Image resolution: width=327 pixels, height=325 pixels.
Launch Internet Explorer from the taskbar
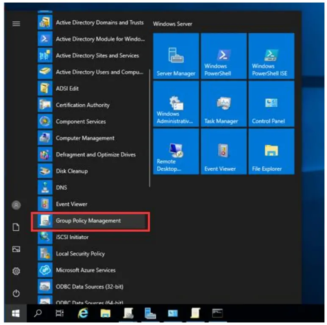tap(83, 313)
